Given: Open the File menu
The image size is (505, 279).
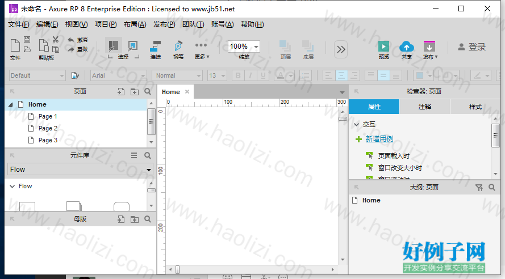Looking at the screenshot, I should tap(18, 24).
